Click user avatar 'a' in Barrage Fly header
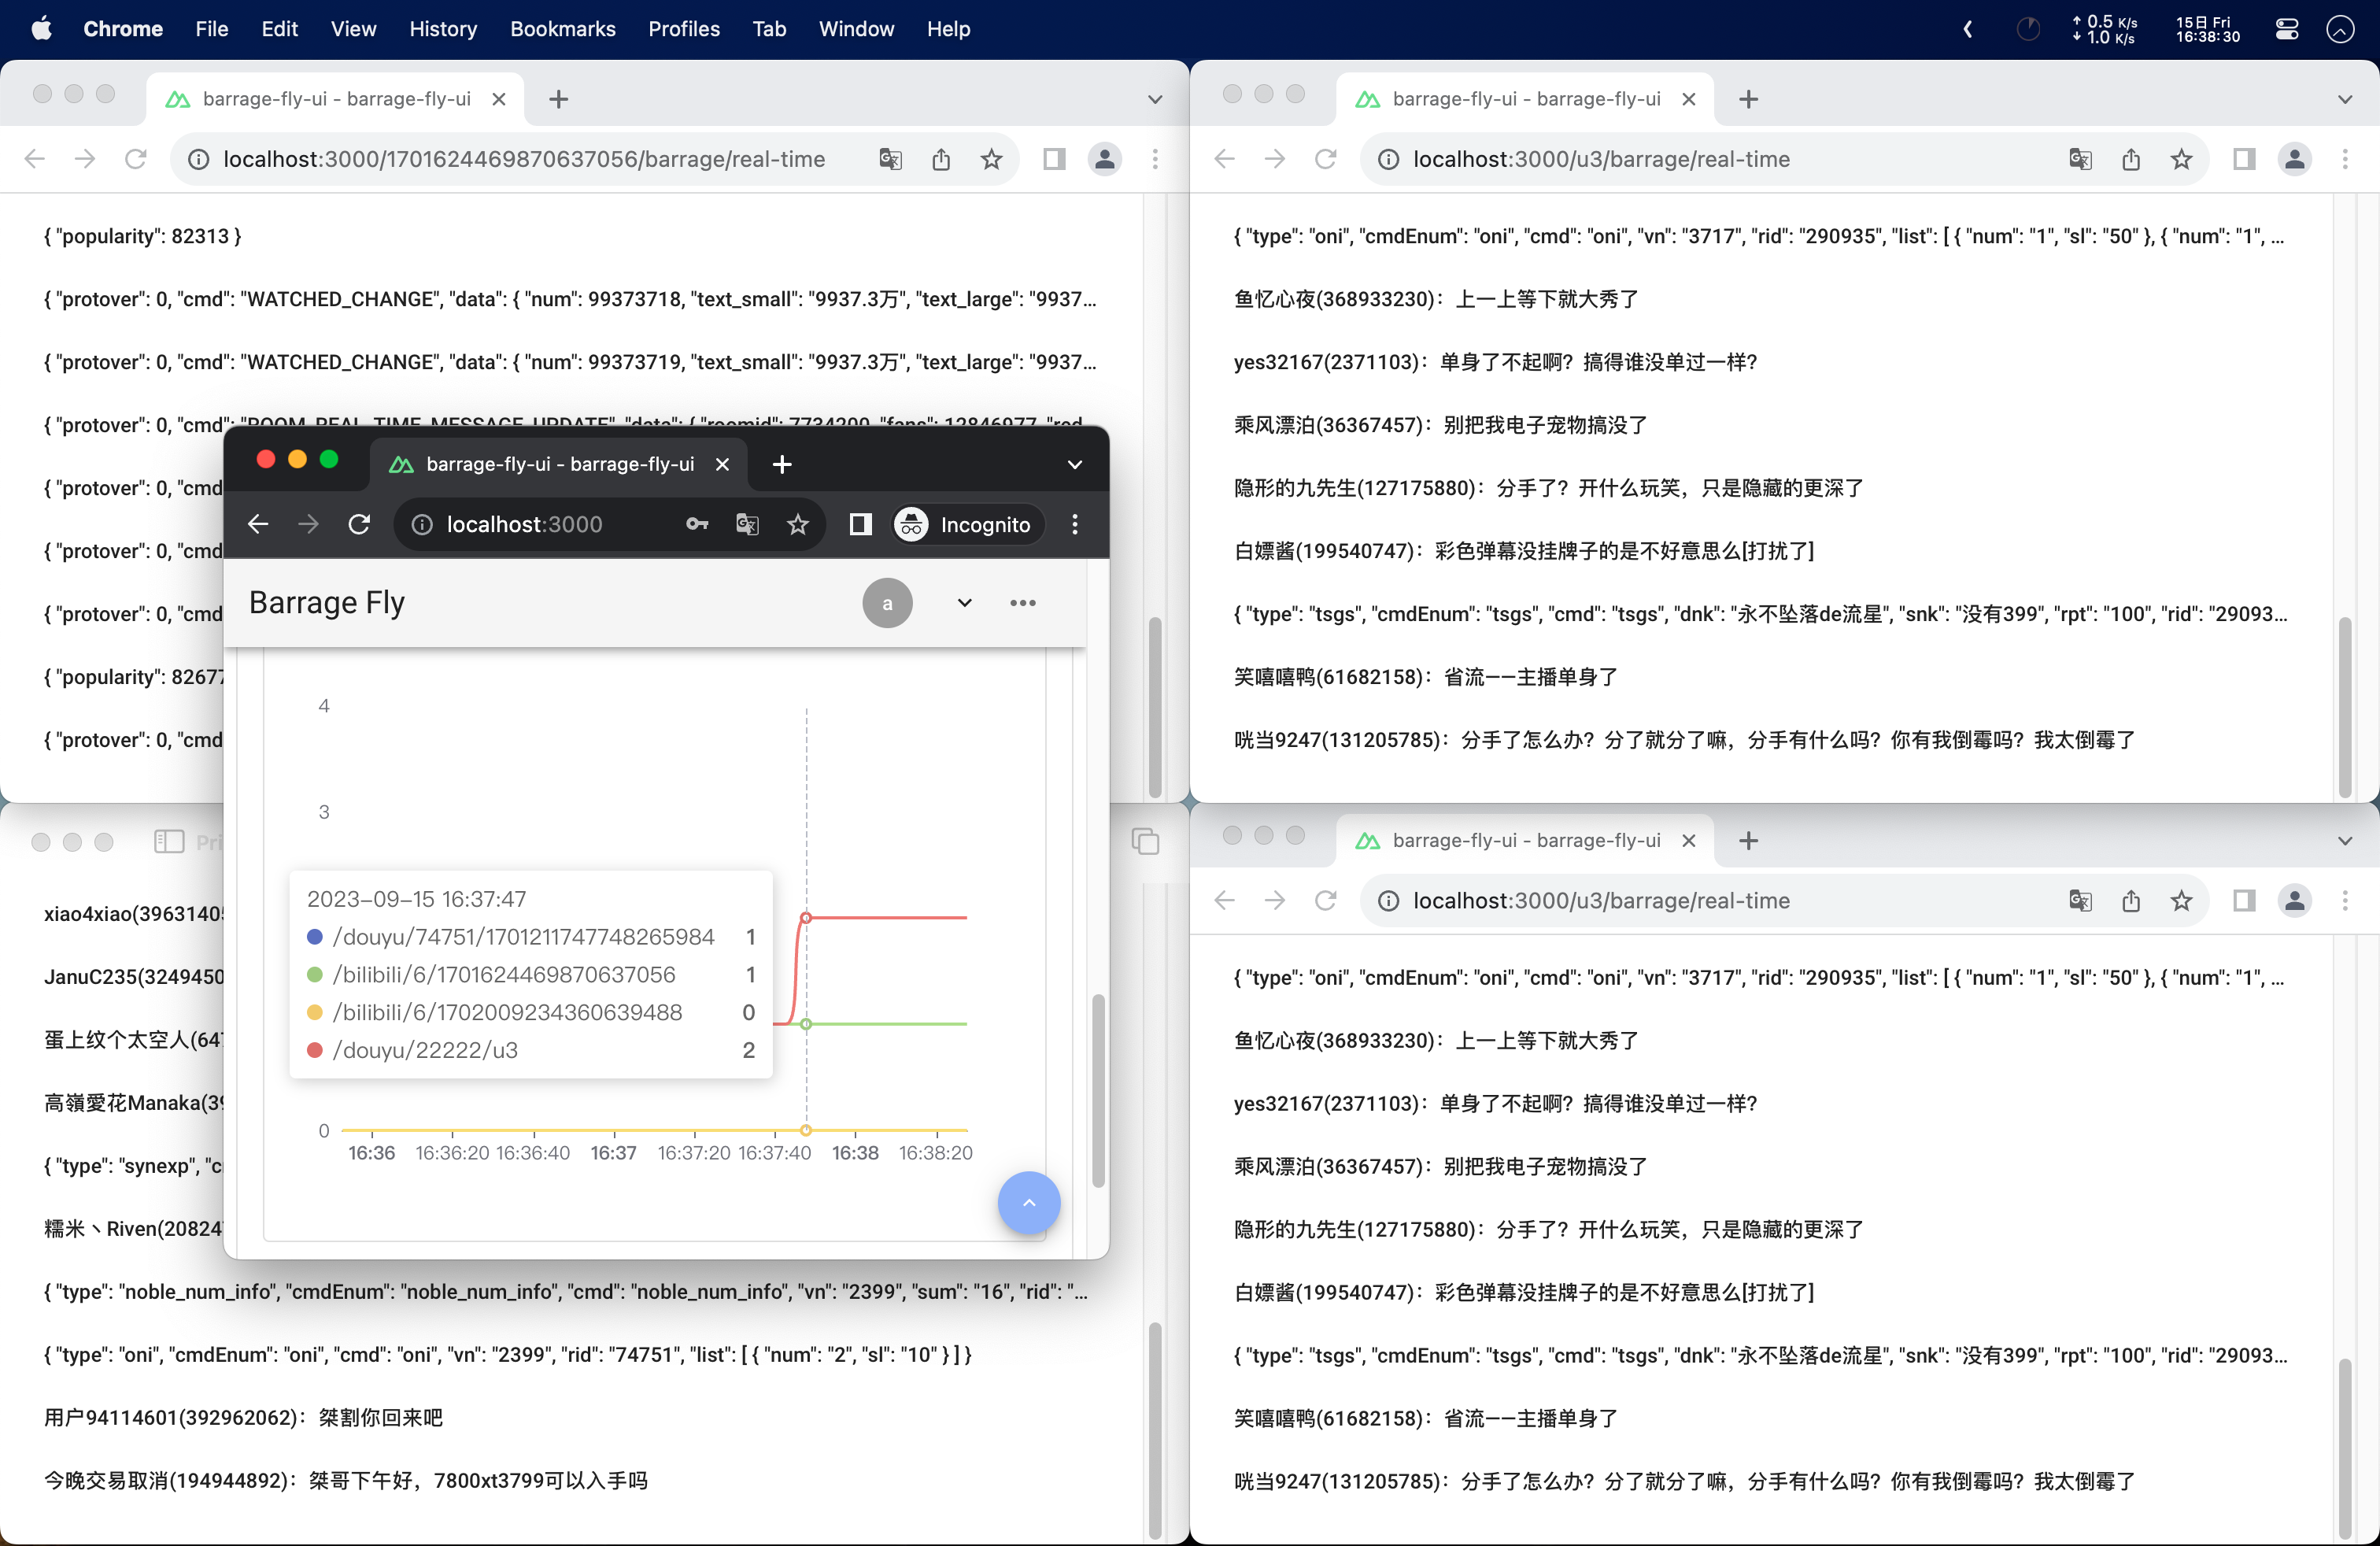Screen dimensions: 2380x1546 click(x=887, y=603)
